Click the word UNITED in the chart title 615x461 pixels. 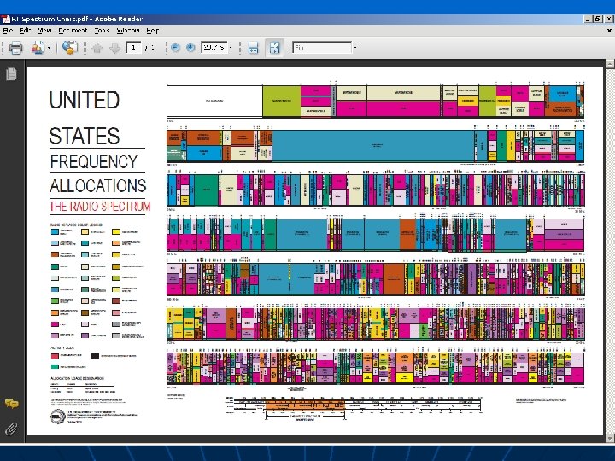[85, 100]
